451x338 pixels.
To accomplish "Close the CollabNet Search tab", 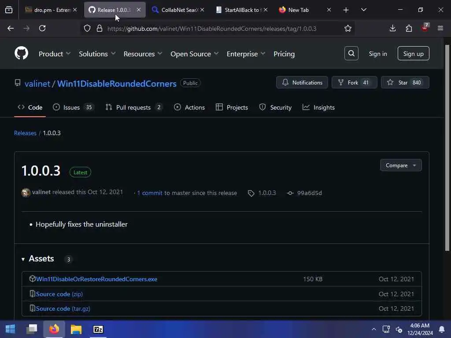I will pyautogui.click(x=202, y=10).
